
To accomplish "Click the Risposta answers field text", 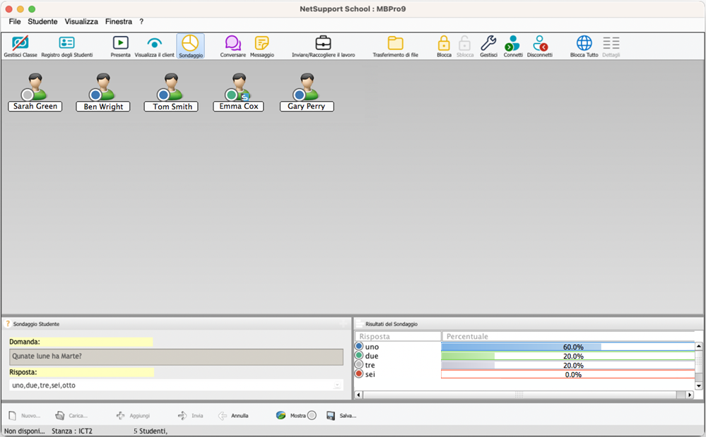I will [x=44, y=385].
